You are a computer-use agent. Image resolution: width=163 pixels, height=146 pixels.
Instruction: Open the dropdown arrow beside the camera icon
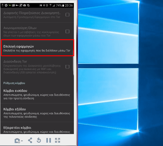coord(22,141)
